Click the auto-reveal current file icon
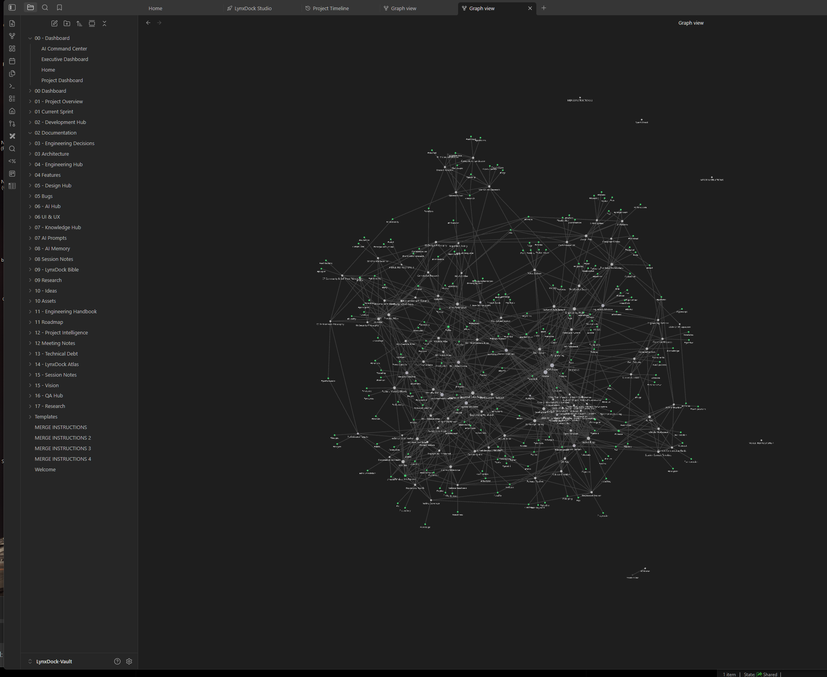Viewport: 827px width, 677px height. [92, 23]
